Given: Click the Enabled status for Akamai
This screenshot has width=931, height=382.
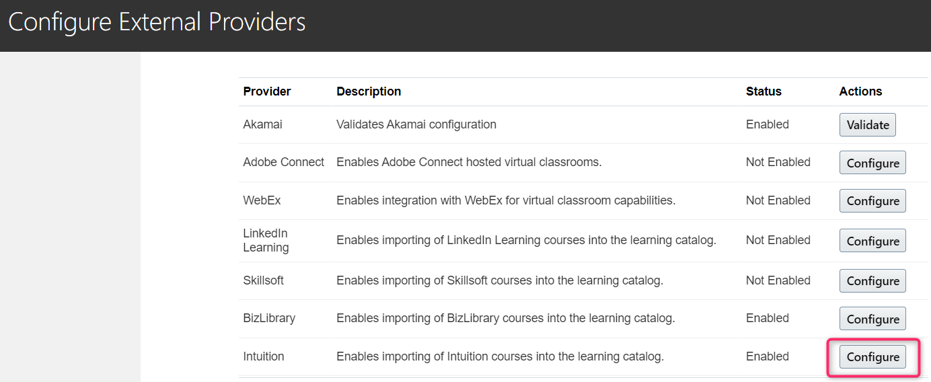Looking at the screenshot, I should (767, 124).
